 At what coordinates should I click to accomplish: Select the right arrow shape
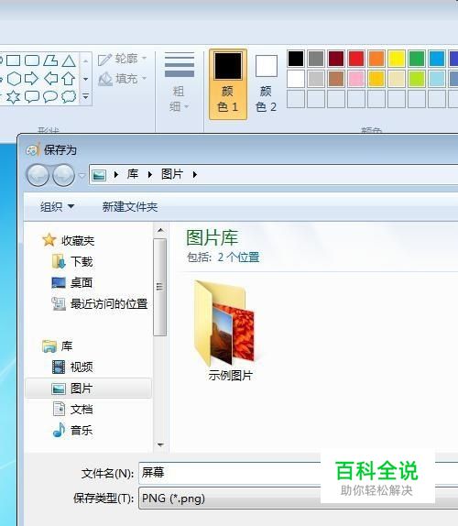coord(32,79)
